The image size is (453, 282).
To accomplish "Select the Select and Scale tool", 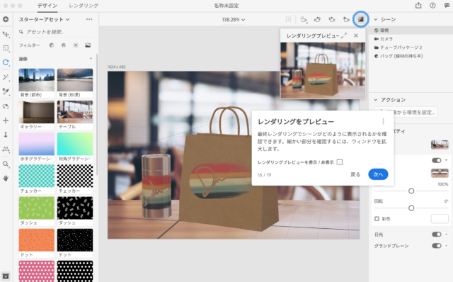I will pos(6,48).
